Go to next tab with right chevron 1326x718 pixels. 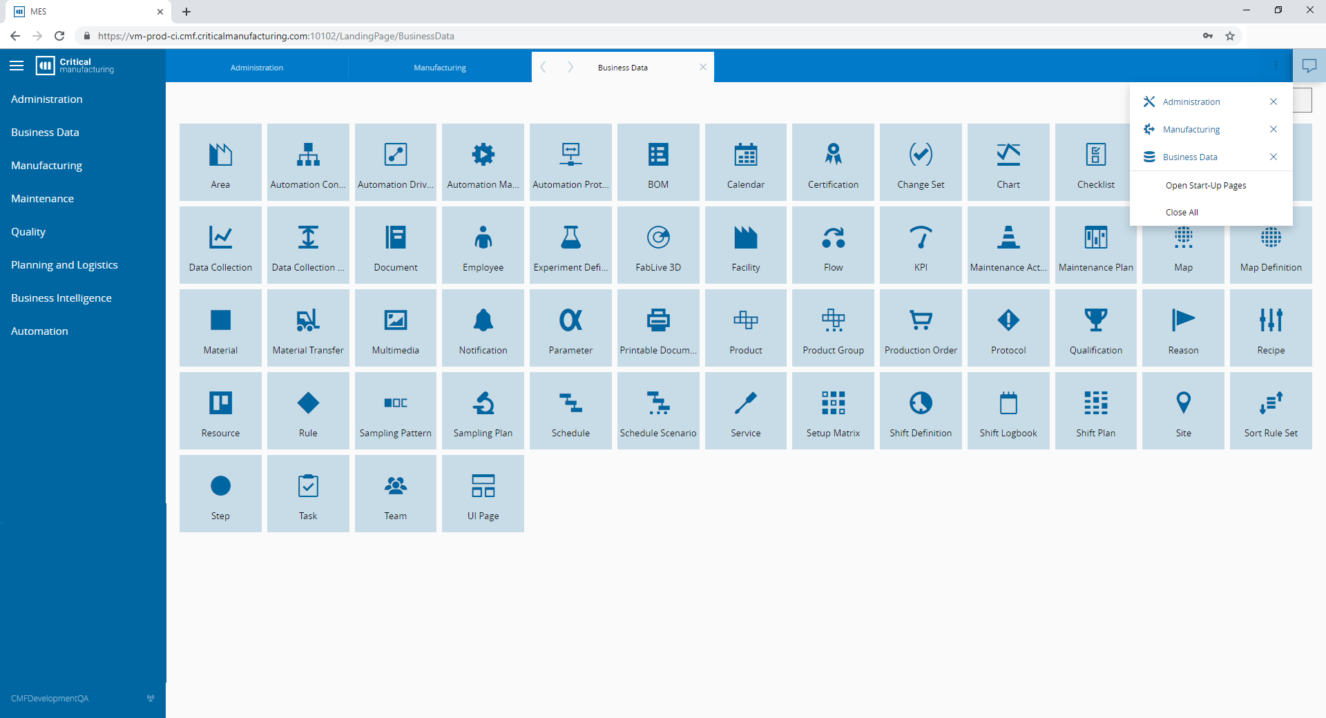(x=570, y=67)
